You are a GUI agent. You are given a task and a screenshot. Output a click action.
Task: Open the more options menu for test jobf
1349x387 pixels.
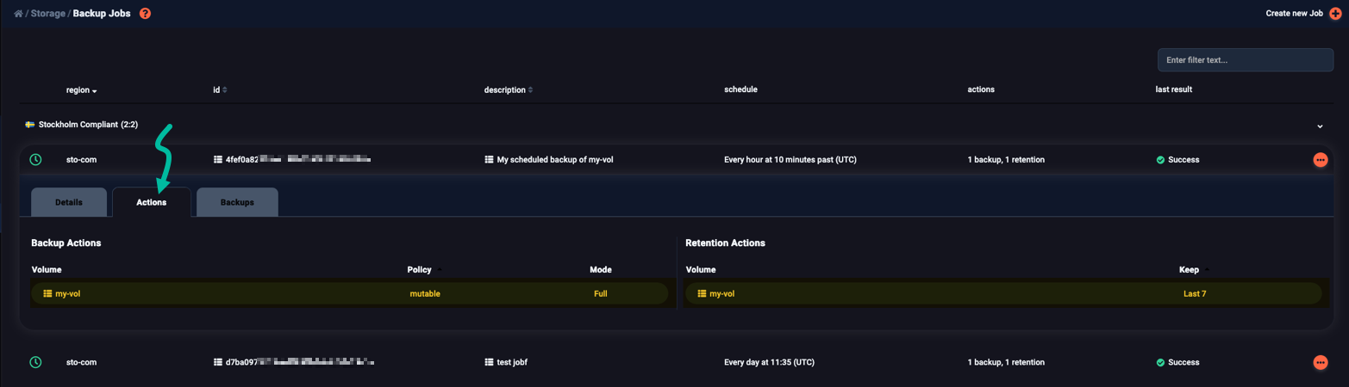[1320, 363]
